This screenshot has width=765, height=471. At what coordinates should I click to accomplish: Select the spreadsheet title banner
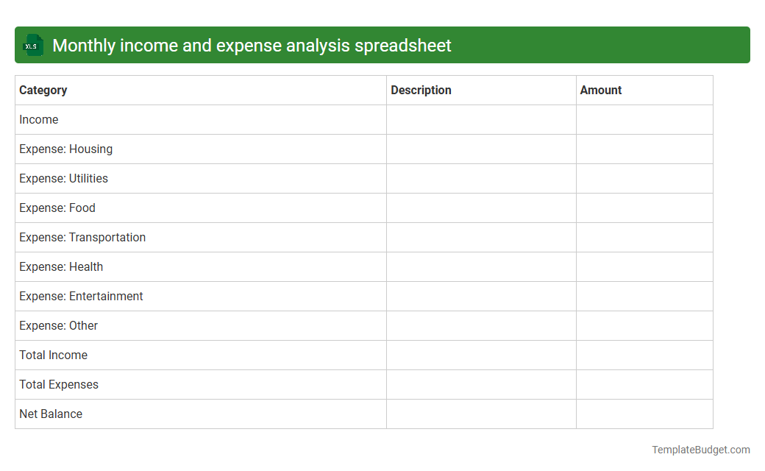(382, 45)
